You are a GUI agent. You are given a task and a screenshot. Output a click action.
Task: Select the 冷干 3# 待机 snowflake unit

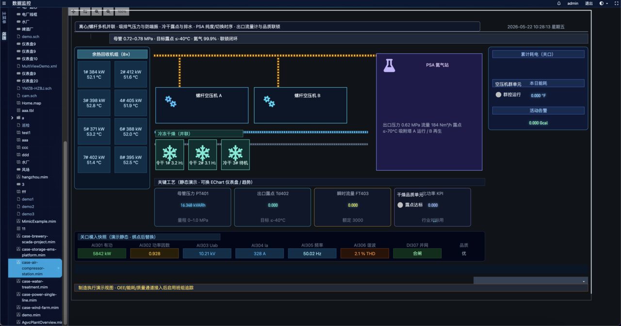(235, 155)
